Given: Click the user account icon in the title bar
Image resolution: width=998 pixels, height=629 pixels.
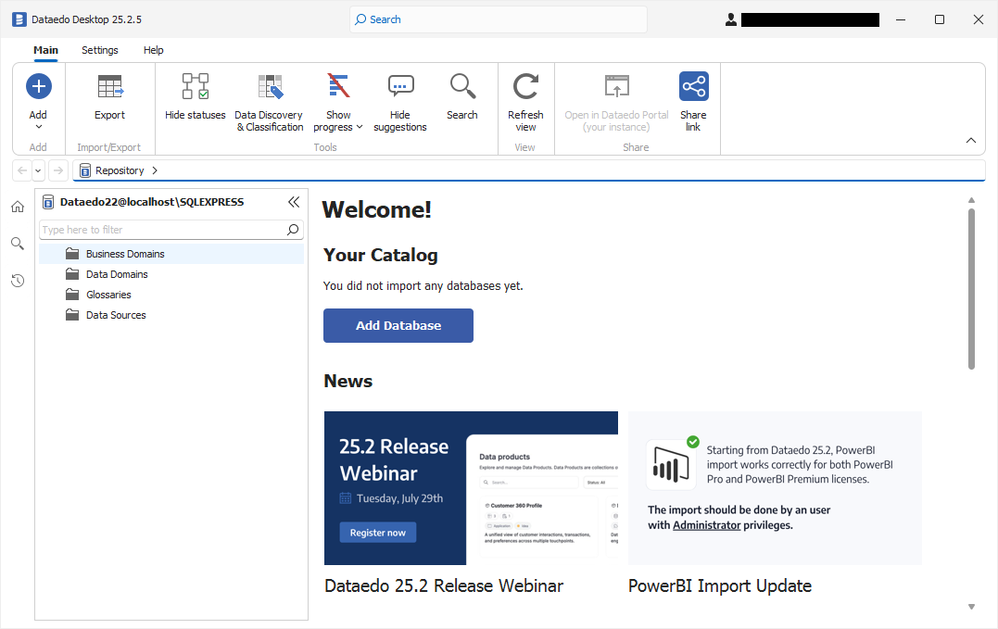Looking at the screenshot, I should pyautogui.click(x=731, y=19).
